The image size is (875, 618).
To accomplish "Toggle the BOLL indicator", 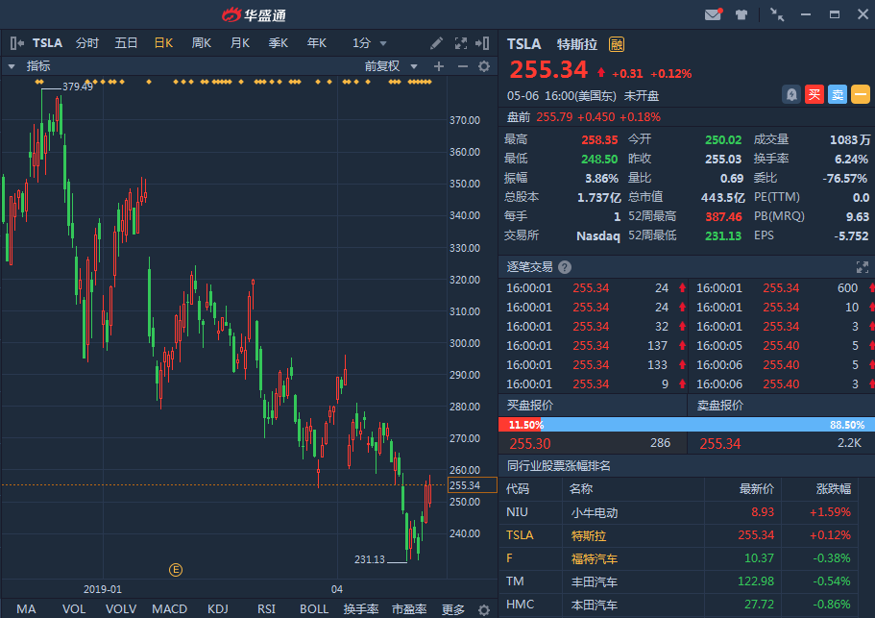I will (x=314, y=609).
